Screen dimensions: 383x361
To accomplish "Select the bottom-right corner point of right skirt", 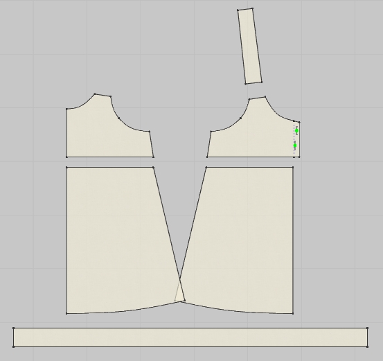I will tap(293, 313).
